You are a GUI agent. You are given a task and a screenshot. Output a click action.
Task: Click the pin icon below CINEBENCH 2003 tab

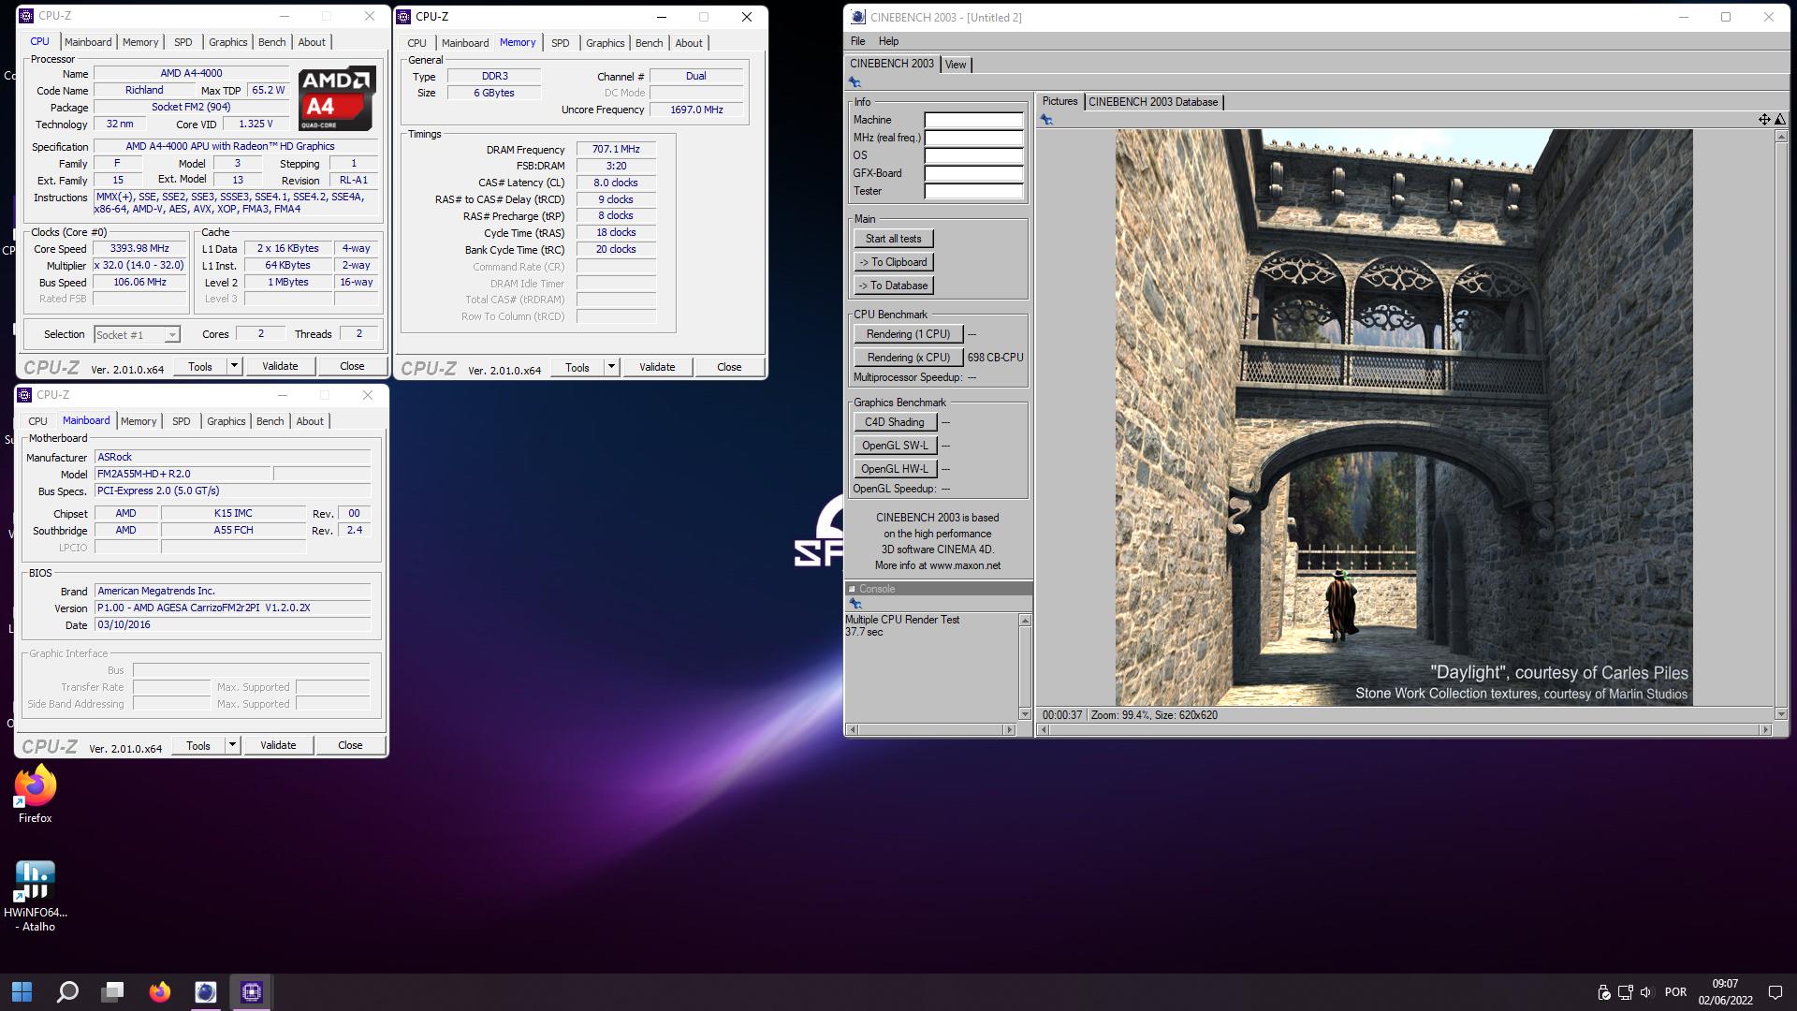(x=855, y=82)
